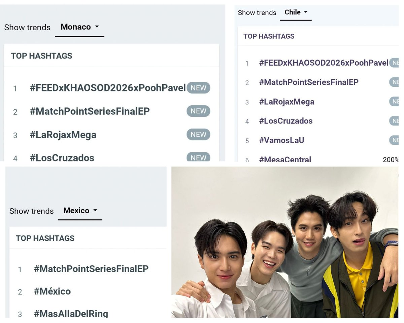This screenshot has width=404, height=323.
Task: Click NEW badge beside Monaco #LosCruzados
Action: 198,157
